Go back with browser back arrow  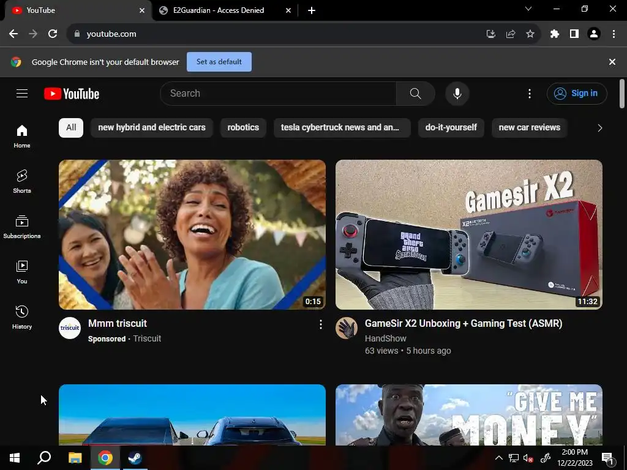13,34
